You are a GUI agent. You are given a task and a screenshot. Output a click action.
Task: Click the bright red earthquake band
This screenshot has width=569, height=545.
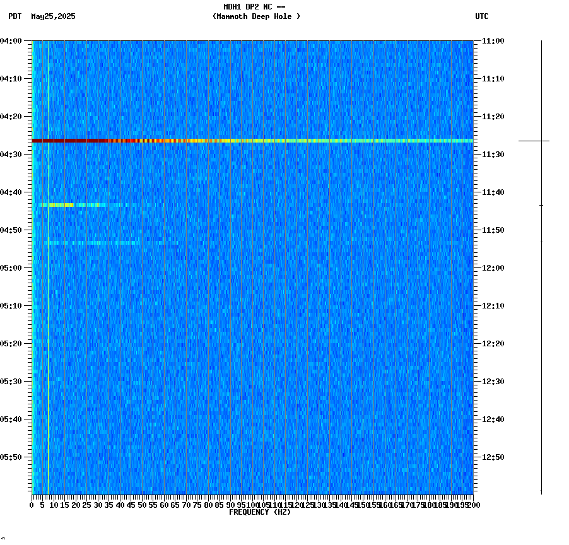coord(189,140)
